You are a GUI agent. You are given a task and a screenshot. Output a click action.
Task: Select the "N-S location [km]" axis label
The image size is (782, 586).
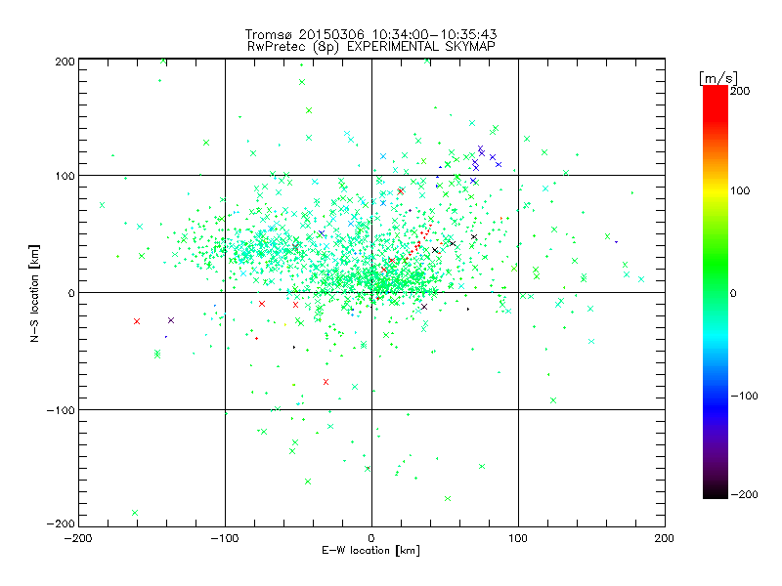click(x=34, y=293)
